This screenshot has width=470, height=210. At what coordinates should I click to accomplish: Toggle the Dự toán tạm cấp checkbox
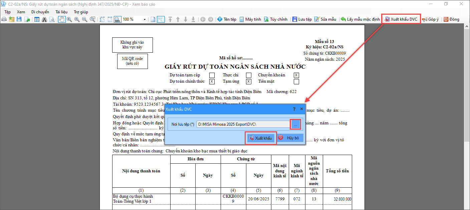click(x=212, y=75)
